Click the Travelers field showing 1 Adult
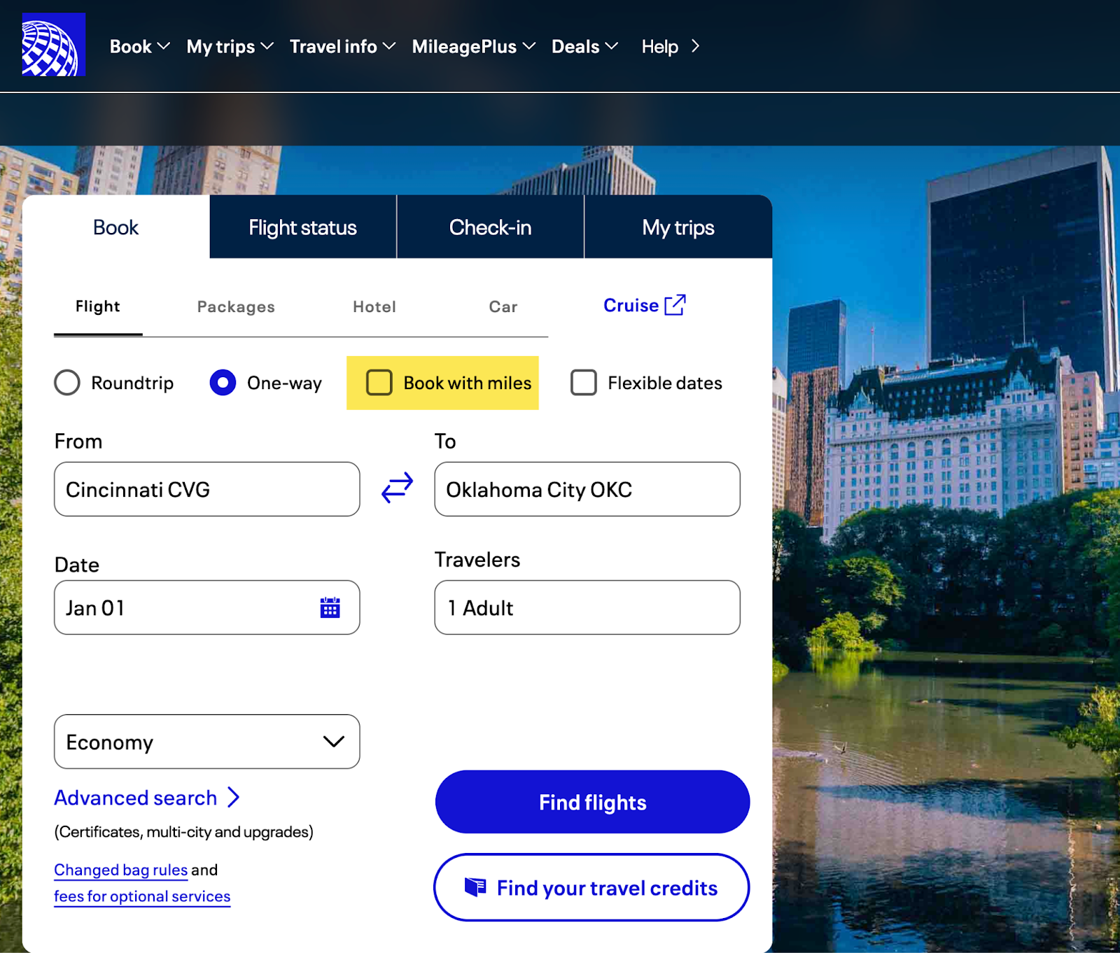The image size is (1120, 953). 587,607
